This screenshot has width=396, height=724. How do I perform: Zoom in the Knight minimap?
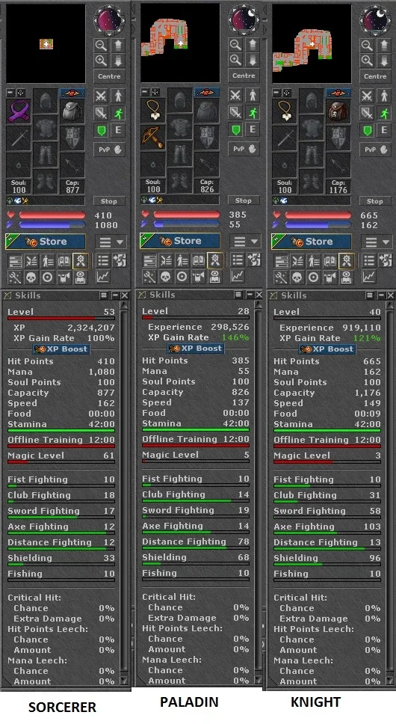click(367, 61)
